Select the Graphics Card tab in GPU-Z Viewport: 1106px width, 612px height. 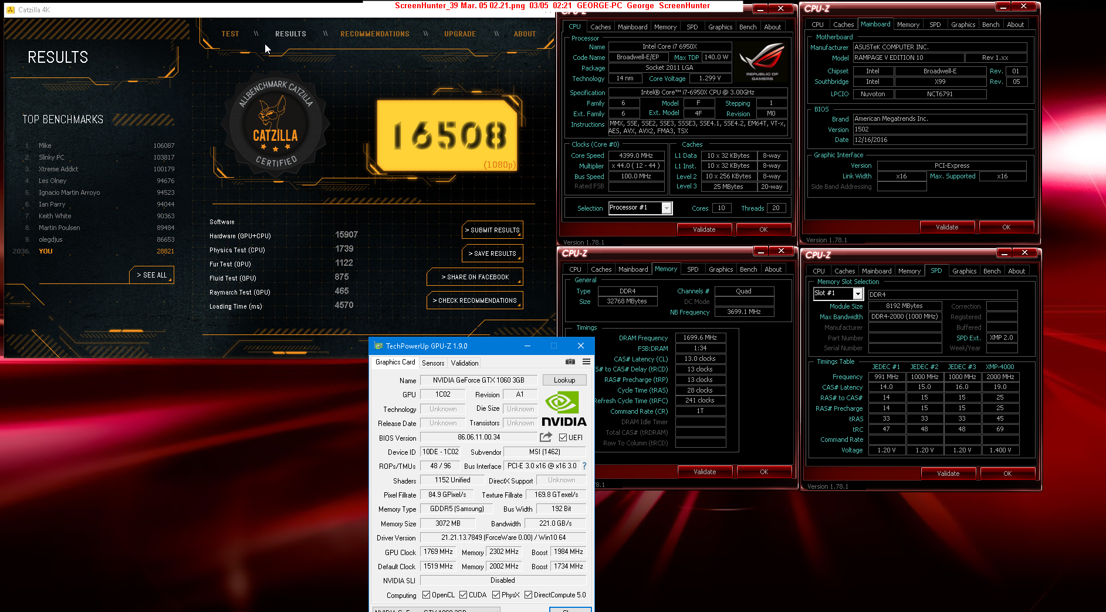395,362
